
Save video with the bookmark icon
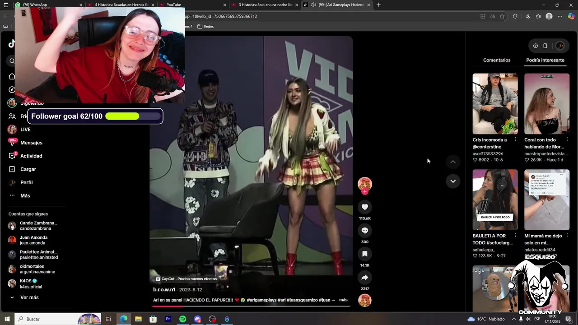click(365, 254)
